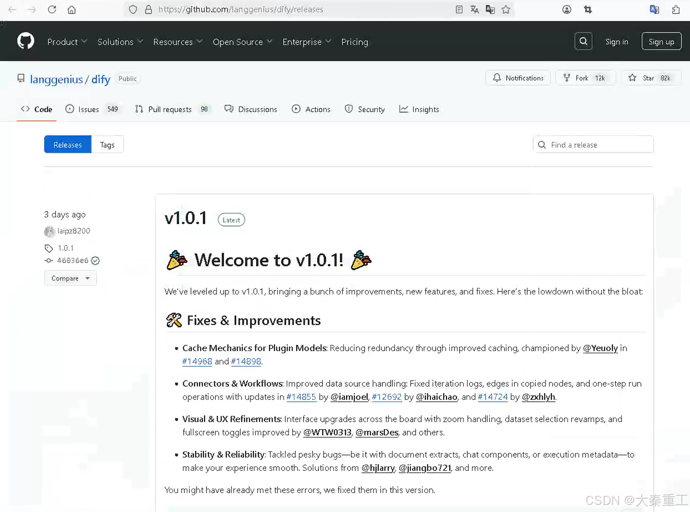The width and height of the screenshot is (690, 512).
Task: Open pull request #14855
Action: [x=301, y=397]
